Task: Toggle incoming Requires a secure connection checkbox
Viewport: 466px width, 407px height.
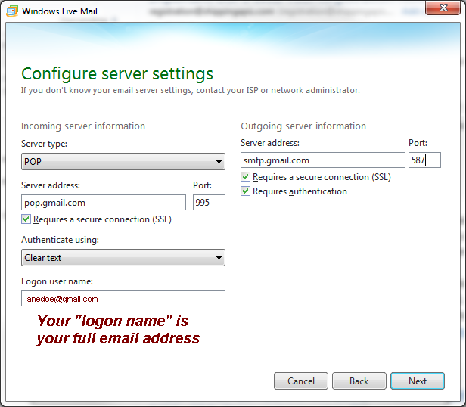Action: coord(26,219)
